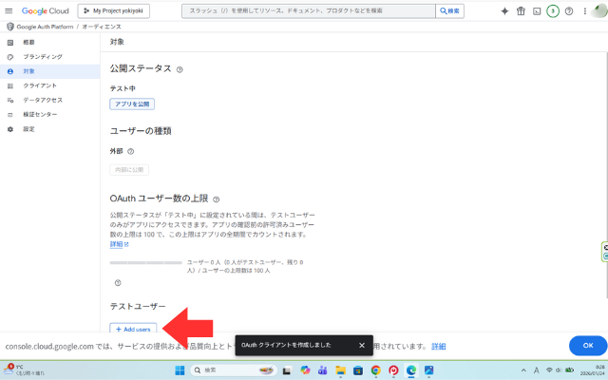This screenshot has width=608, height=380.
Task: Click help icon beside OAuth ユーザー数の上限
Action: [x=217, y=199]
